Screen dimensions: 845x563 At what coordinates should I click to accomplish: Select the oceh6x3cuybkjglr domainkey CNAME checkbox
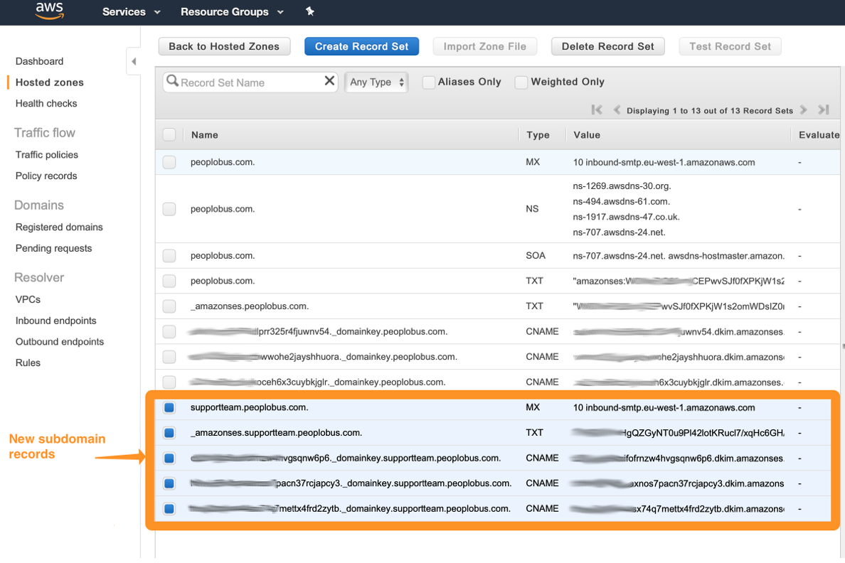pyautogui.click(x=169, y=382)
